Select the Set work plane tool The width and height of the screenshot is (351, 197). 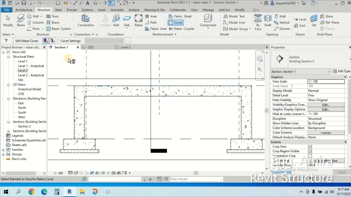tap(314, 21)
